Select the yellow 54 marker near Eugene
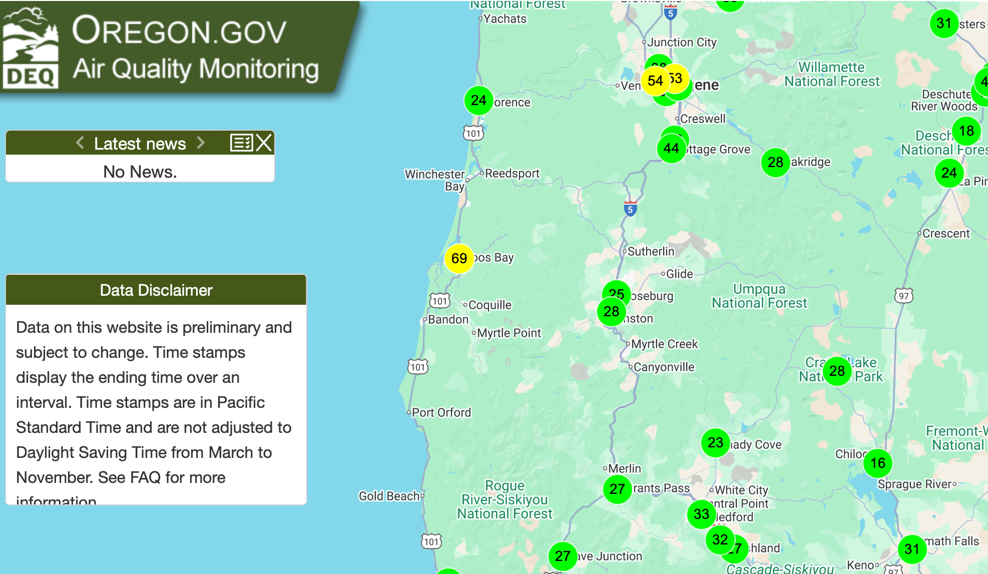The image size is (988, 574). point(655,81)
